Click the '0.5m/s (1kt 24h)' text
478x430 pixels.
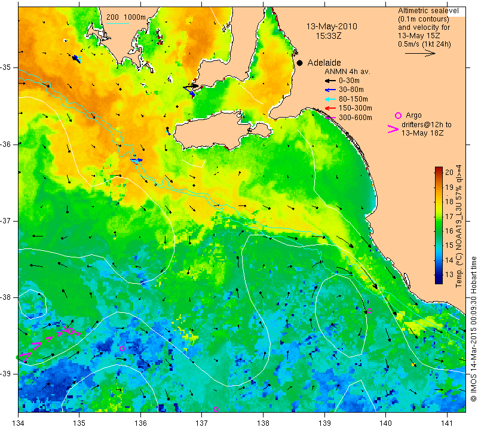424,44
